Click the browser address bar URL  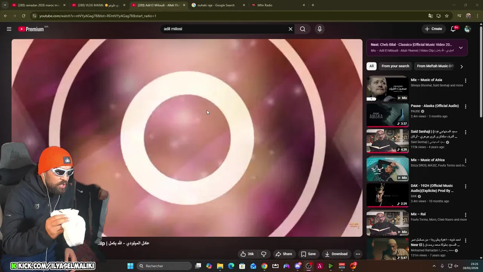pos(98,16)
